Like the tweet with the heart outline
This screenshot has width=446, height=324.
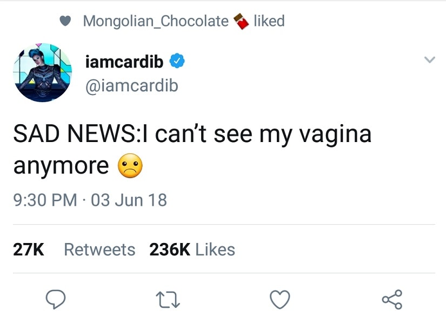280,299
